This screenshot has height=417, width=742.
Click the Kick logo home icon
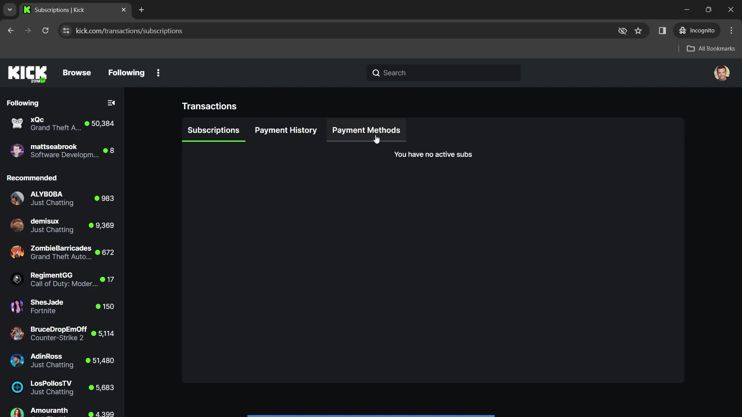pos(27,73)
